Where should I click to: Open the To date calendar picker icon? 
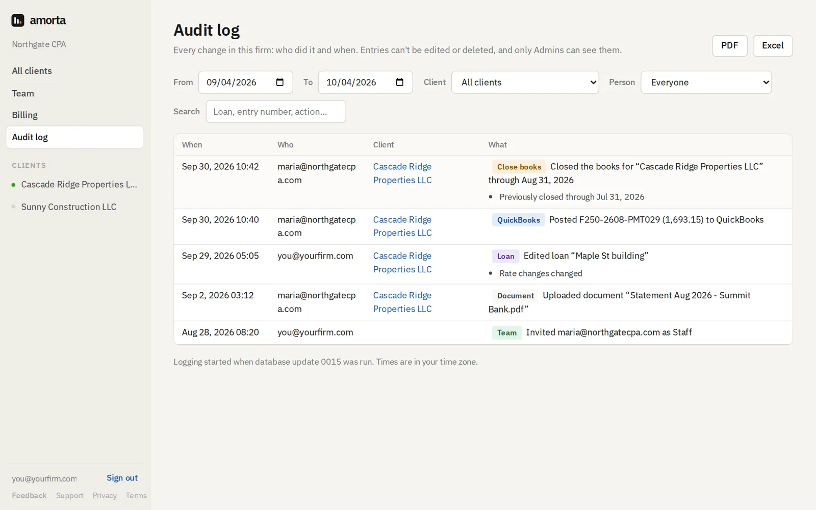399,82
